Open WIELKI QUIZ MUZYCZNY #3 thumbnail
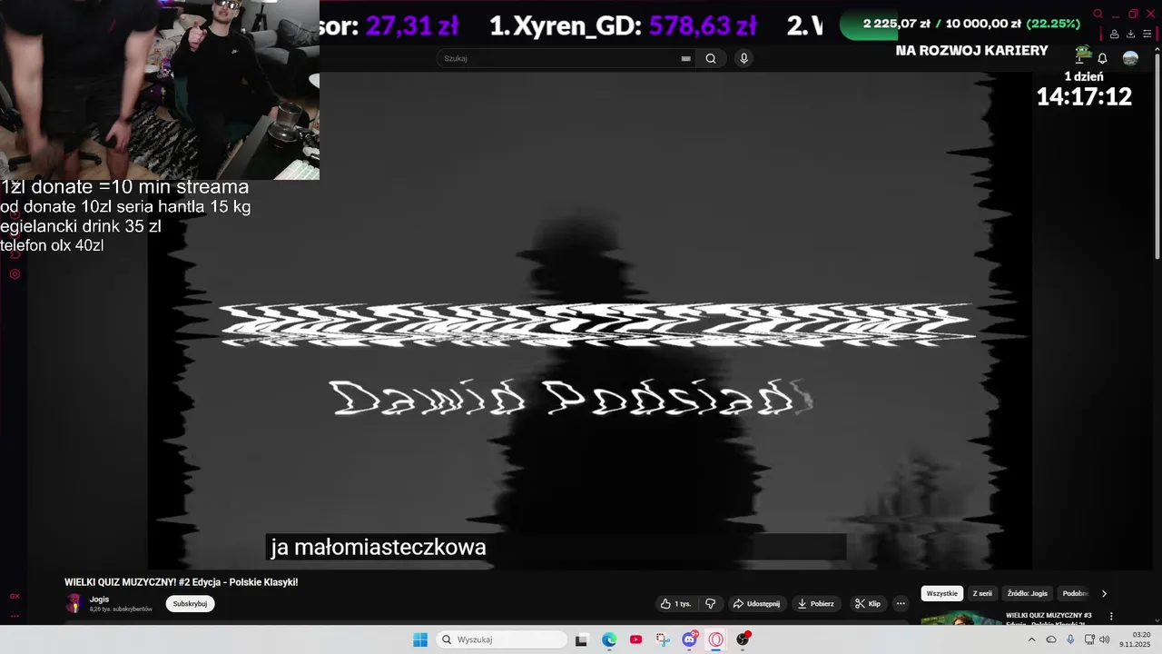 point(961,618)
